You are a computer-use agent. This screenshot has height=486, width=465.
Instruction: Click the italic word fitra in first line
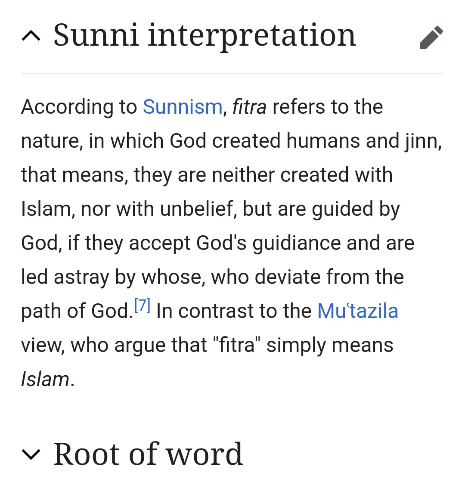[249, 106]
